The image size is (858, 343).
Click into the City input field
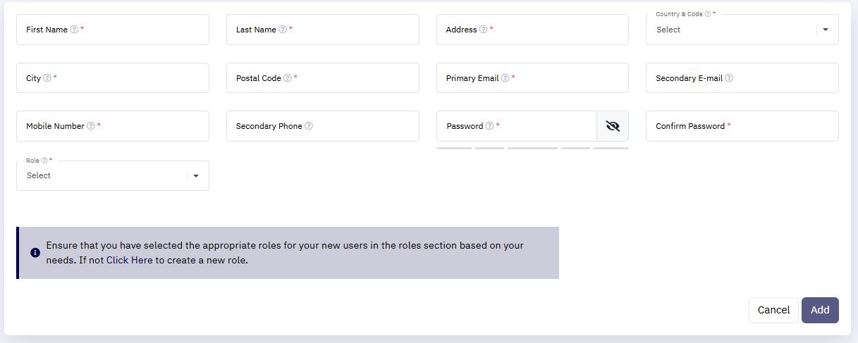pos(113,78)
